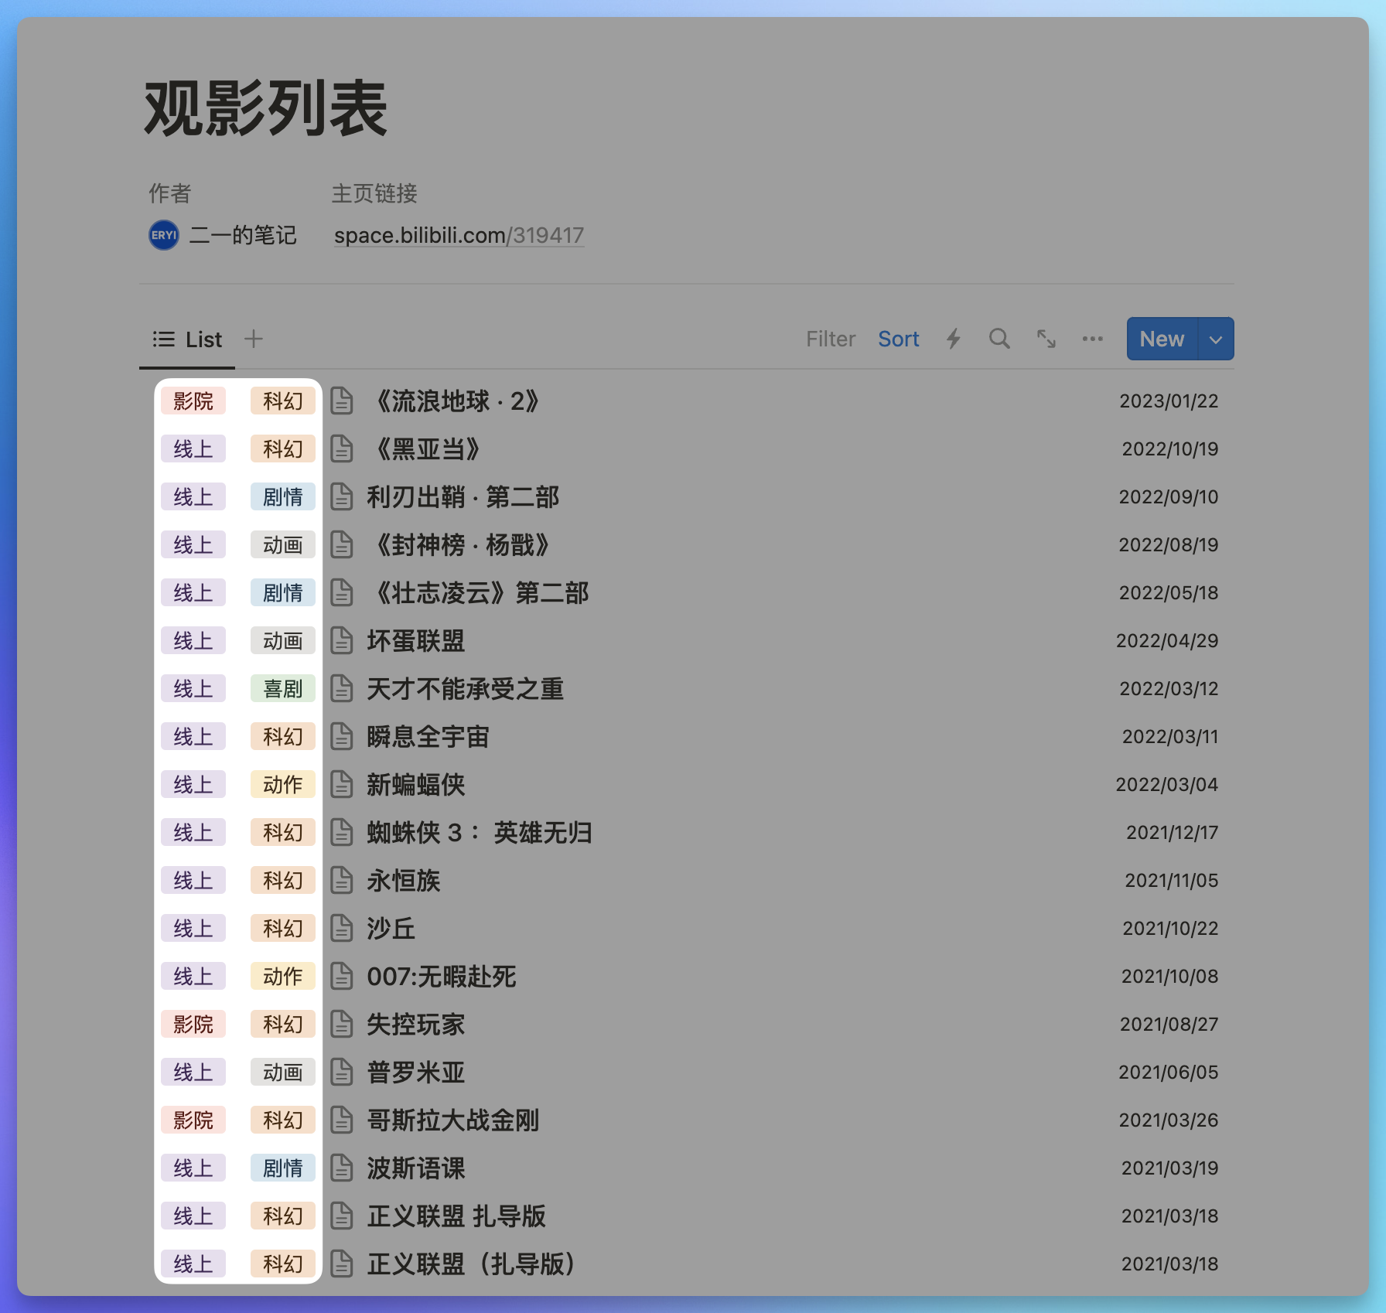Viewport: 1386px width, 1313px height.
Task: Open the more options ellipsis icon
Action: click(x=1092, y=339)
